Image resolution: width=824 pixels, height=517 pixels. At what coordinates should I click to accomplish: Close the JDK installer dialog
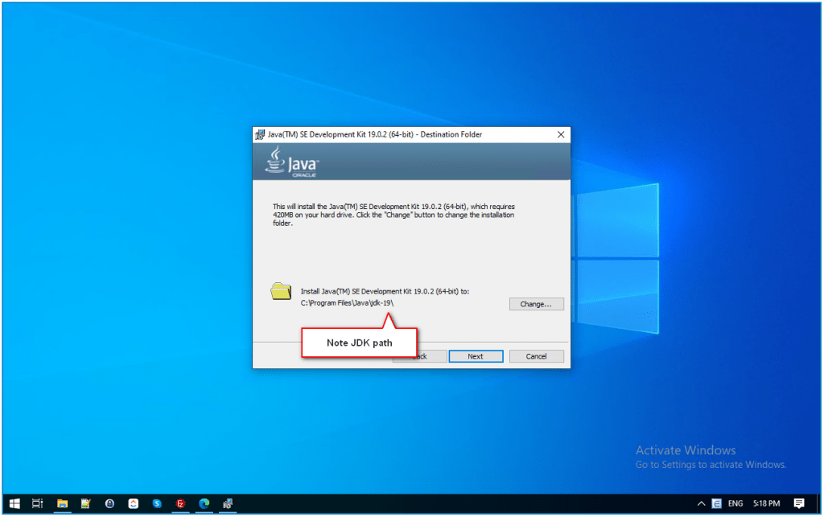559,134
